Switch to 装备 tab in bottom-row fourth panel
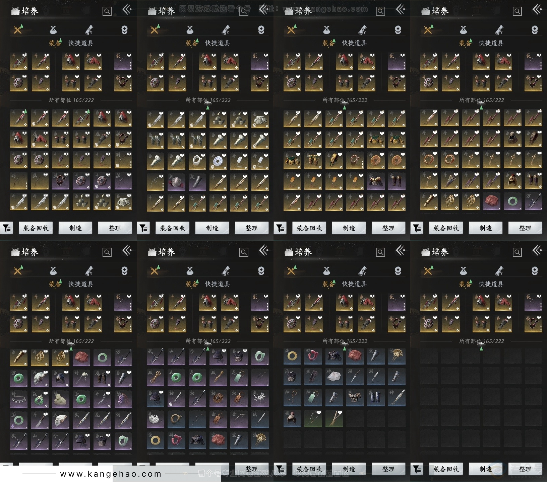Image resolution: width=547 pixels, height=482 pixels. tap(465, 284)
